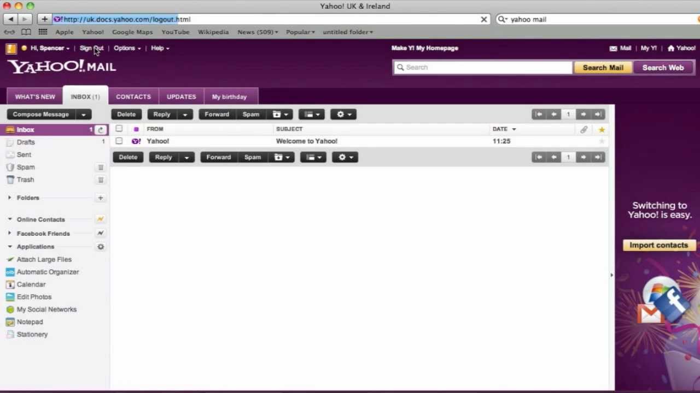Click the add bookmark plus button
Image resolution: width=700 pixels, height=393 pixels.
[x=44, y=19]
